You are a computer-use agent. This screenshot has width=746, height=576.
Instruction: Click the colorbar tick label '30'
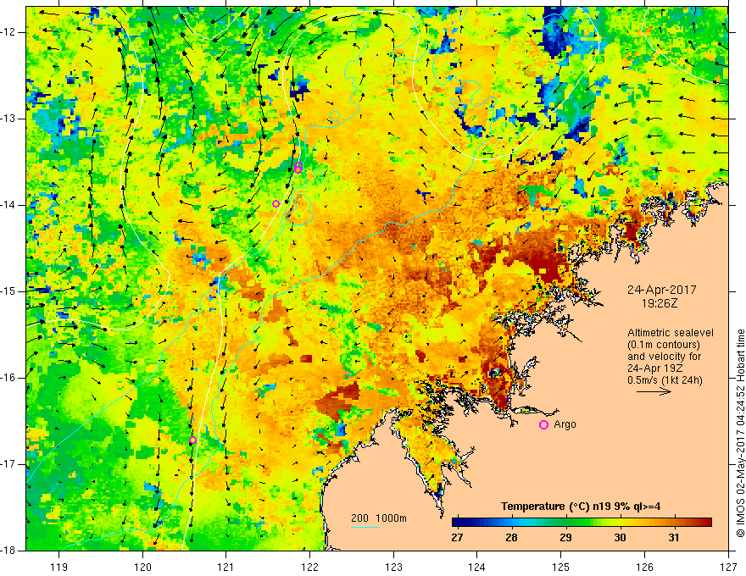[620, 538]
